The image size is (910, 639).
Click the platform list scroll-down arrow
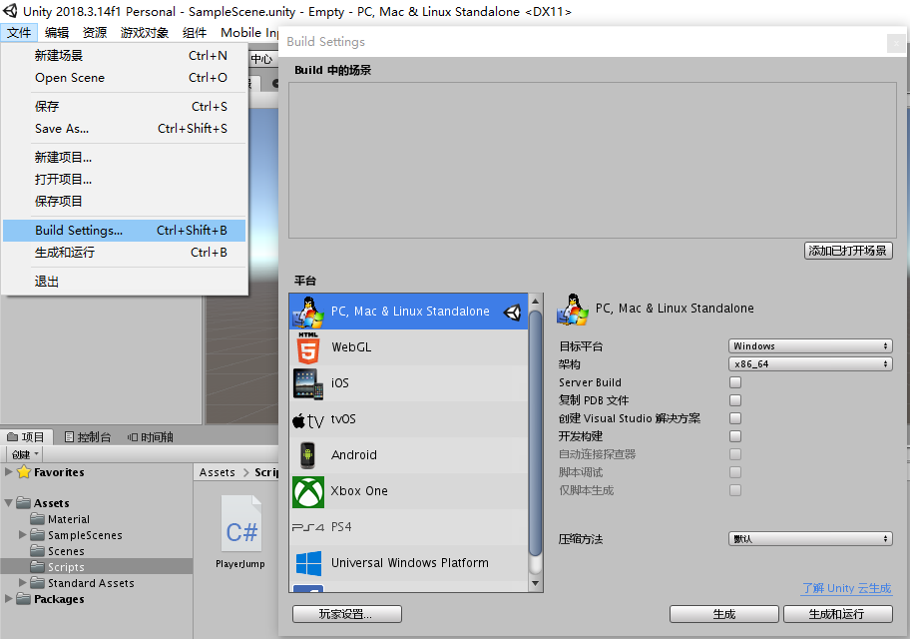pos(535,584)
